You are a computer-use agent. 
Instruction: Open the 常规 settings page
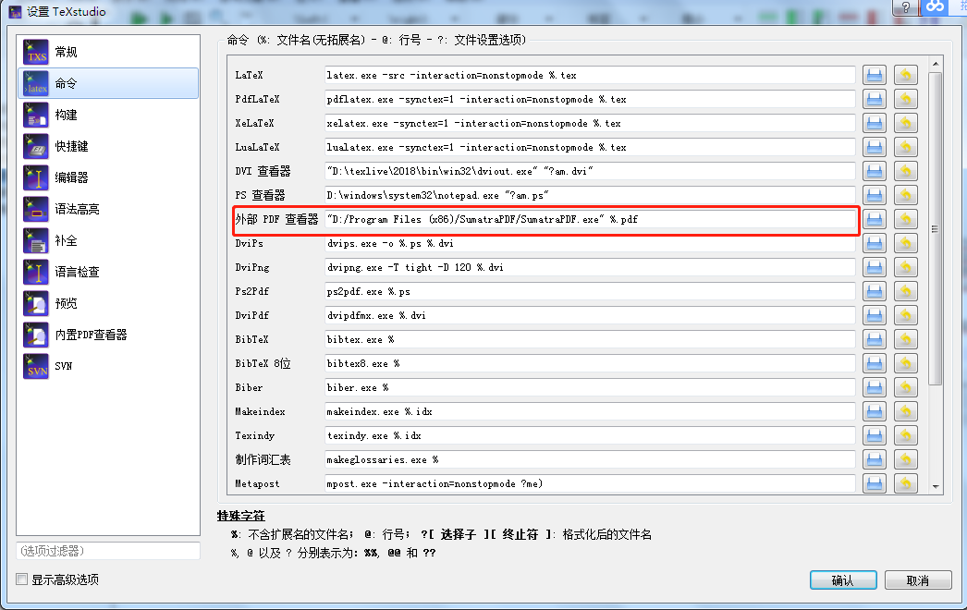[108, 52]
